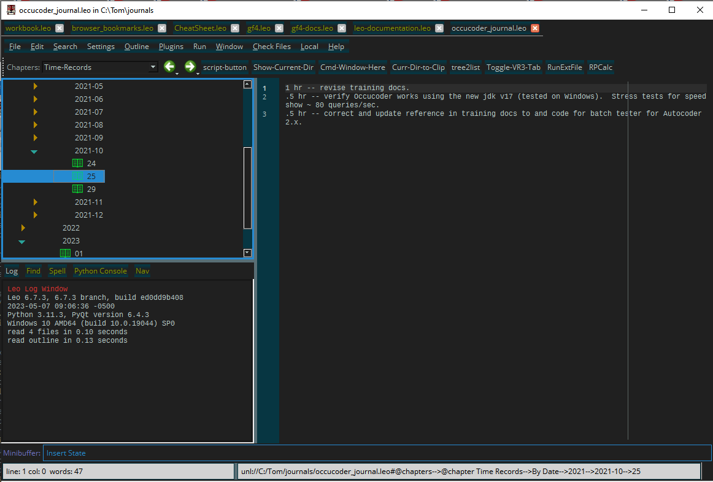Click the green back arrow button

[169, 67]
